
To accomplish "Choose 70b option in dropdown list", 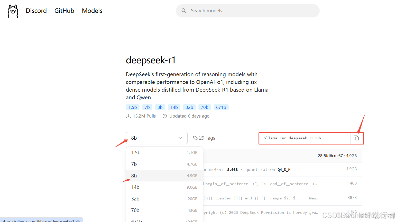I will (164, 210).
